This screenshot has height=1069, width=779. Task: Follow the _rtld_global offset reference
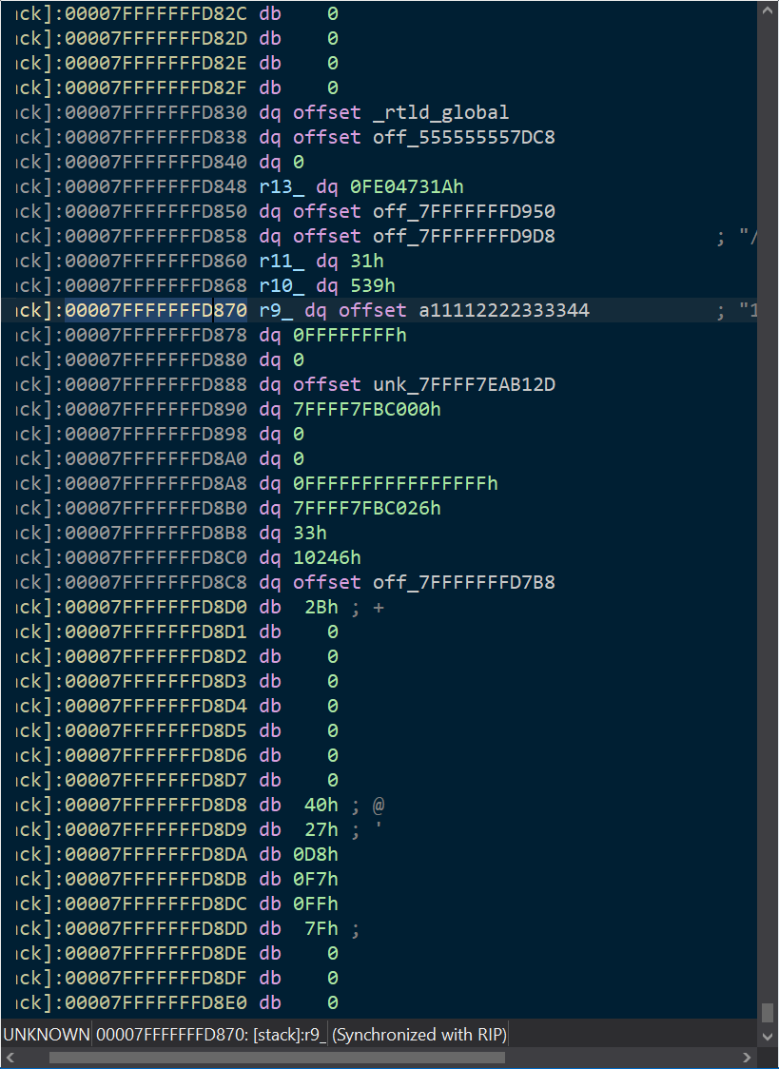[x=440, y=112]
